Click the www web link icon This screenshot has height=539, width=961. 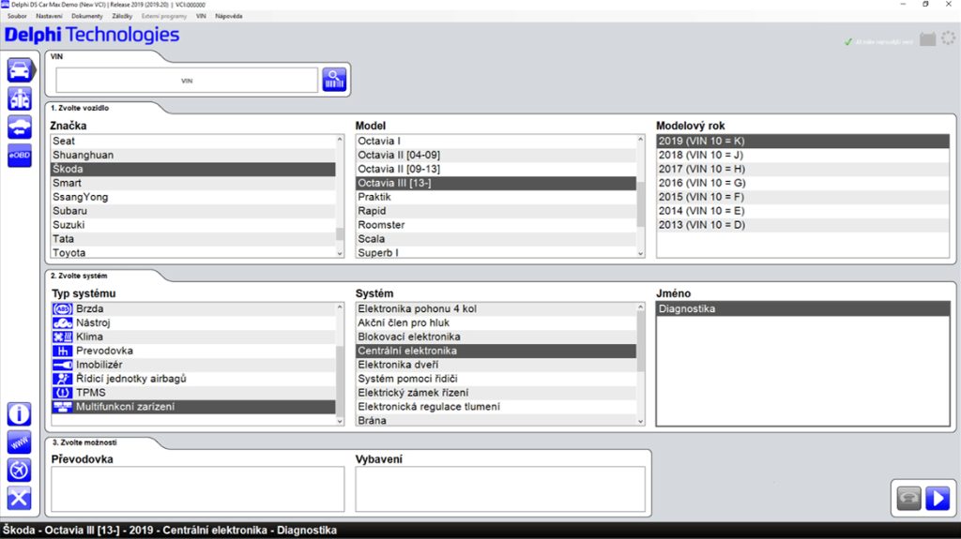(19, 442)
